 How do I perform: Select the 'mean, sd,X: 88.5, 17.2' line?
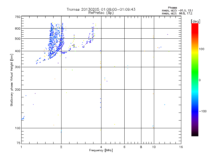pyautogui.click(x=177, y=13)
